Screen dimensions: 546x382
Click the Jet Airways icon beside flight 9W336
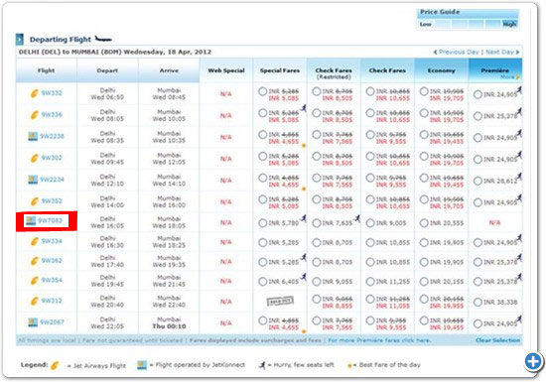[34, 115]
